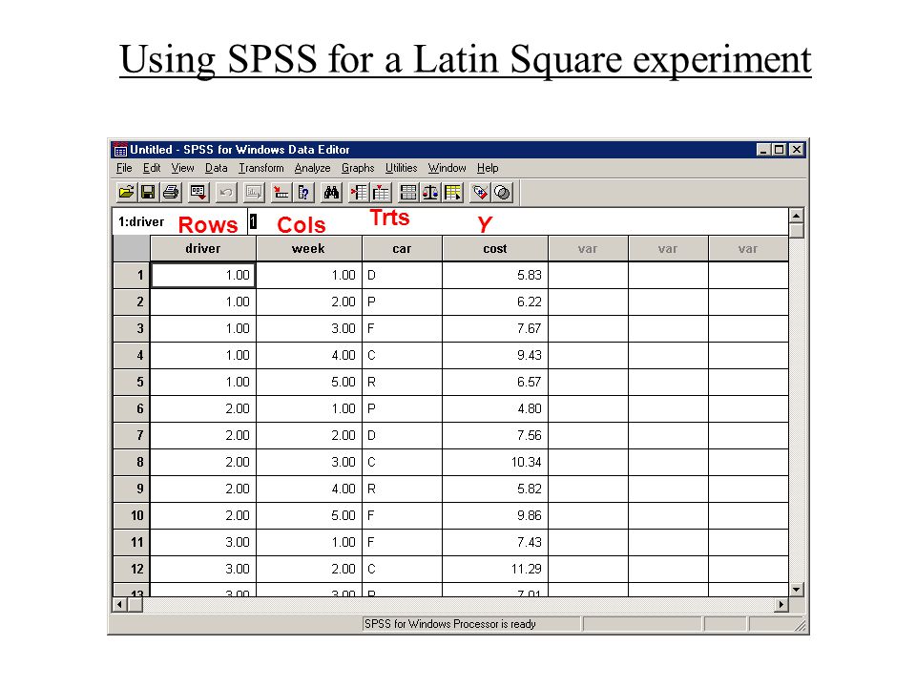Click cost cell 9.43 in row 4
916x687 pixels.
point(495,355)
